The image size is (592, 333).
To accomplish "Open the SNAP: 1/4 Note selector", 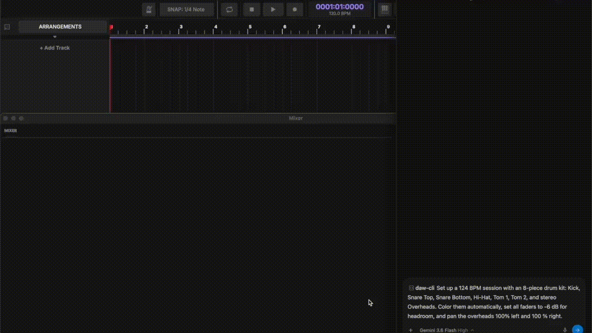I will point(187,9).
